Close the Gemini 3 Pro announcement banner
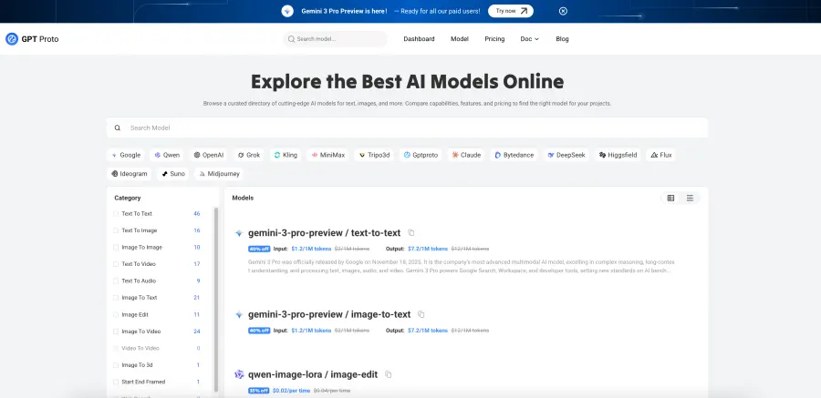 (x=563, y=11)
